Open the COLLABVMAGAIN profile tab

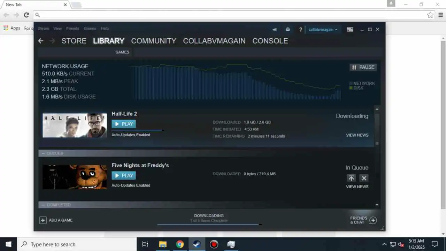(214, 41)
